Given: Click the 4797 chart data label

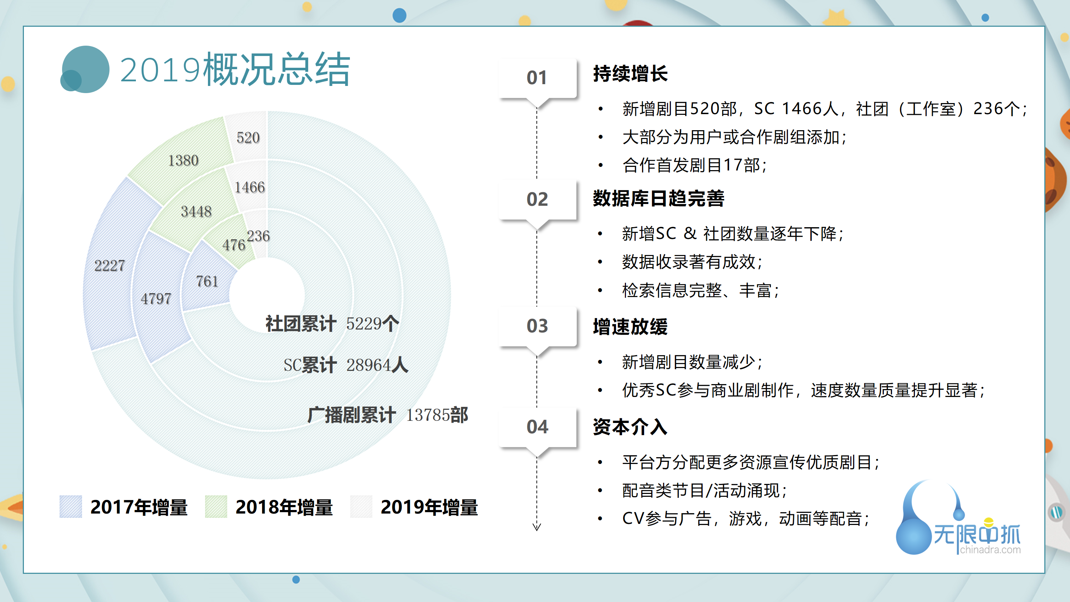Looking at the screenshot, I should [156, 299].
